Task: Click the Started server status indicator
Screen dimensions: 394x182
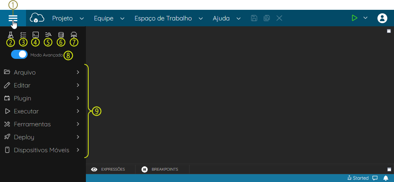Action: click(358, 178)
